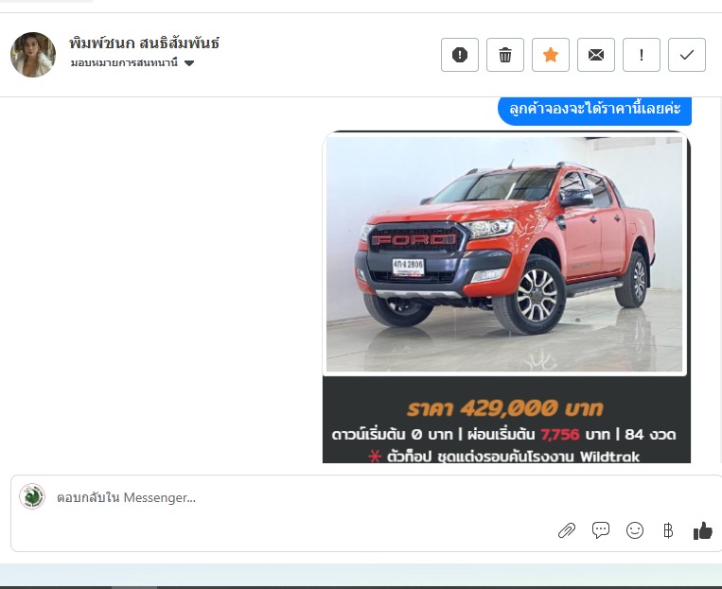Click the contact name พิมพ์ชนก สนธิสัมพันธ์
Viewport: 722px width, 589px height.
pos(144,43)
